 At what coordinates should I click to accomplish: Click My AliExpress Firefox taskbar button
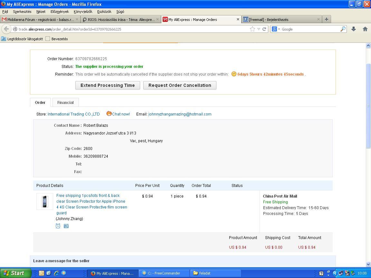click(112, 273)
